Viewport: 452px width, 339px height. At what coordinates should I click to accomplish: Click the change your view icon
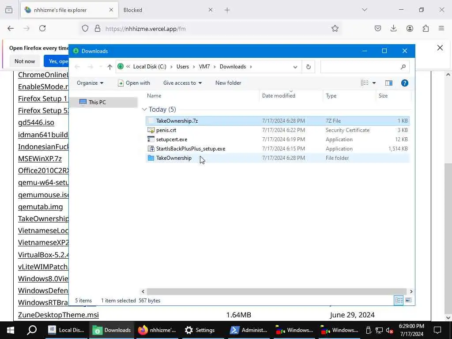click(x=365, y=83)
